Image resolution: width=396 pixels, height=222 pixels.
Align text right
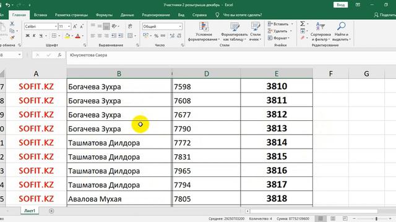coord(106,36)
